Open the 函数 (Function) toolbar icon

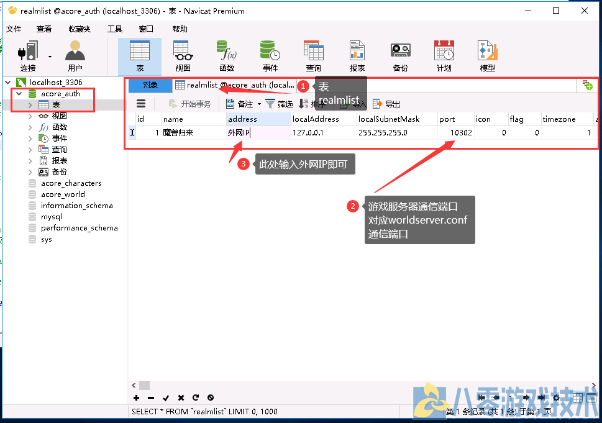click(x=226, y=56)
